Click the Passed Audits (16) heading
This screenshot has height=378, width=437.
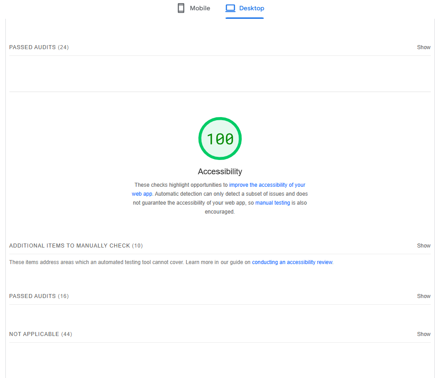[39, 296]
